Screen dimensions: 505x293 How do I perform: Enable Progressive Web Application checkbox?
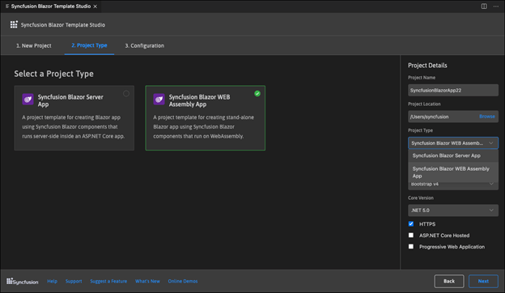point(411,246)
